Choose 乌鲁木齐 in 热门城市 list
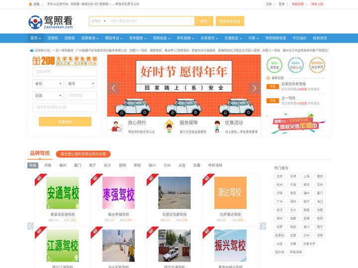358x268 pixels. click(x=309, y=244)
